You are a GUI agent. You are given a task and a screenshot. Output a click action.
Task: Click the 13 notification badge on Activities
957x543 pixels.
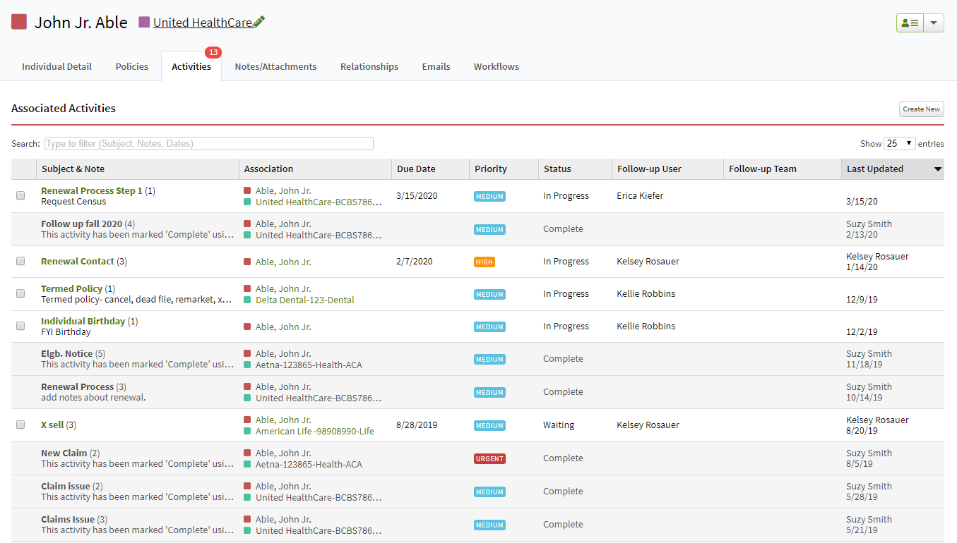213,52
